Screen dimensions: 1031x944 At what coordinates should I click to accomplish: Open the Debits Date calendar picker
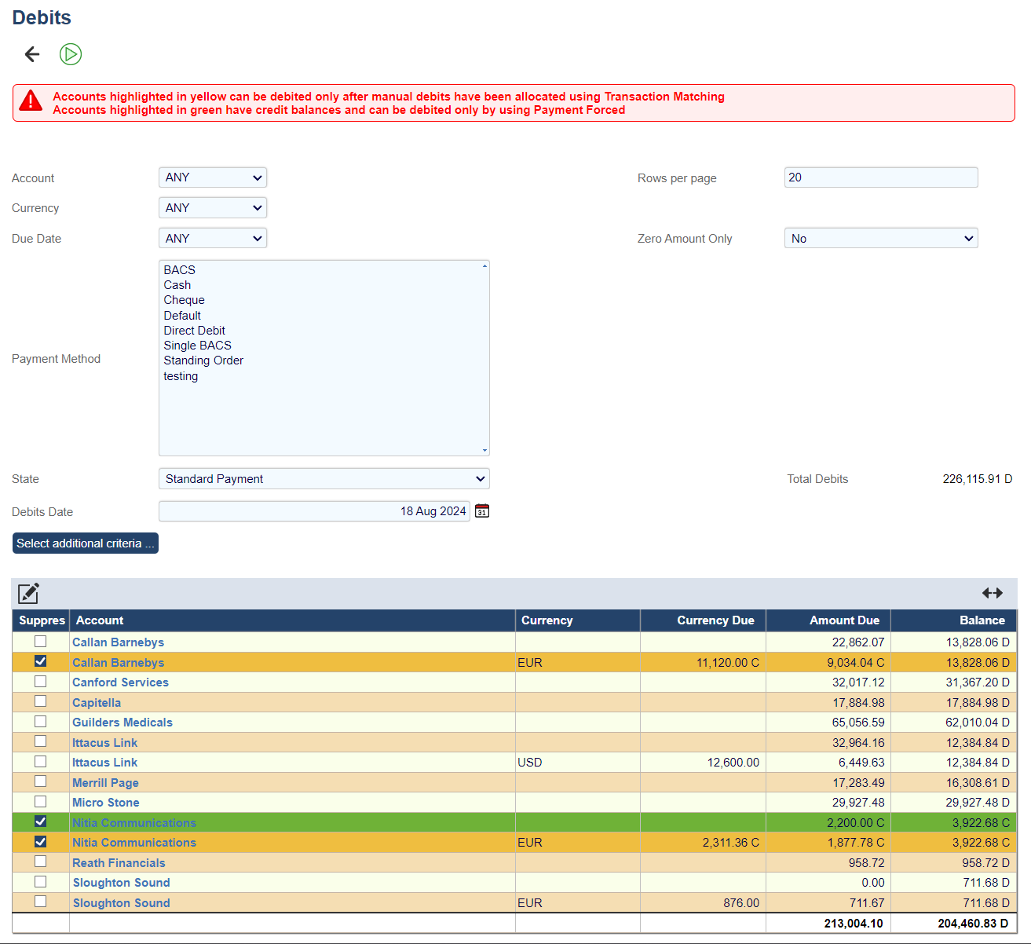(482, 511)
